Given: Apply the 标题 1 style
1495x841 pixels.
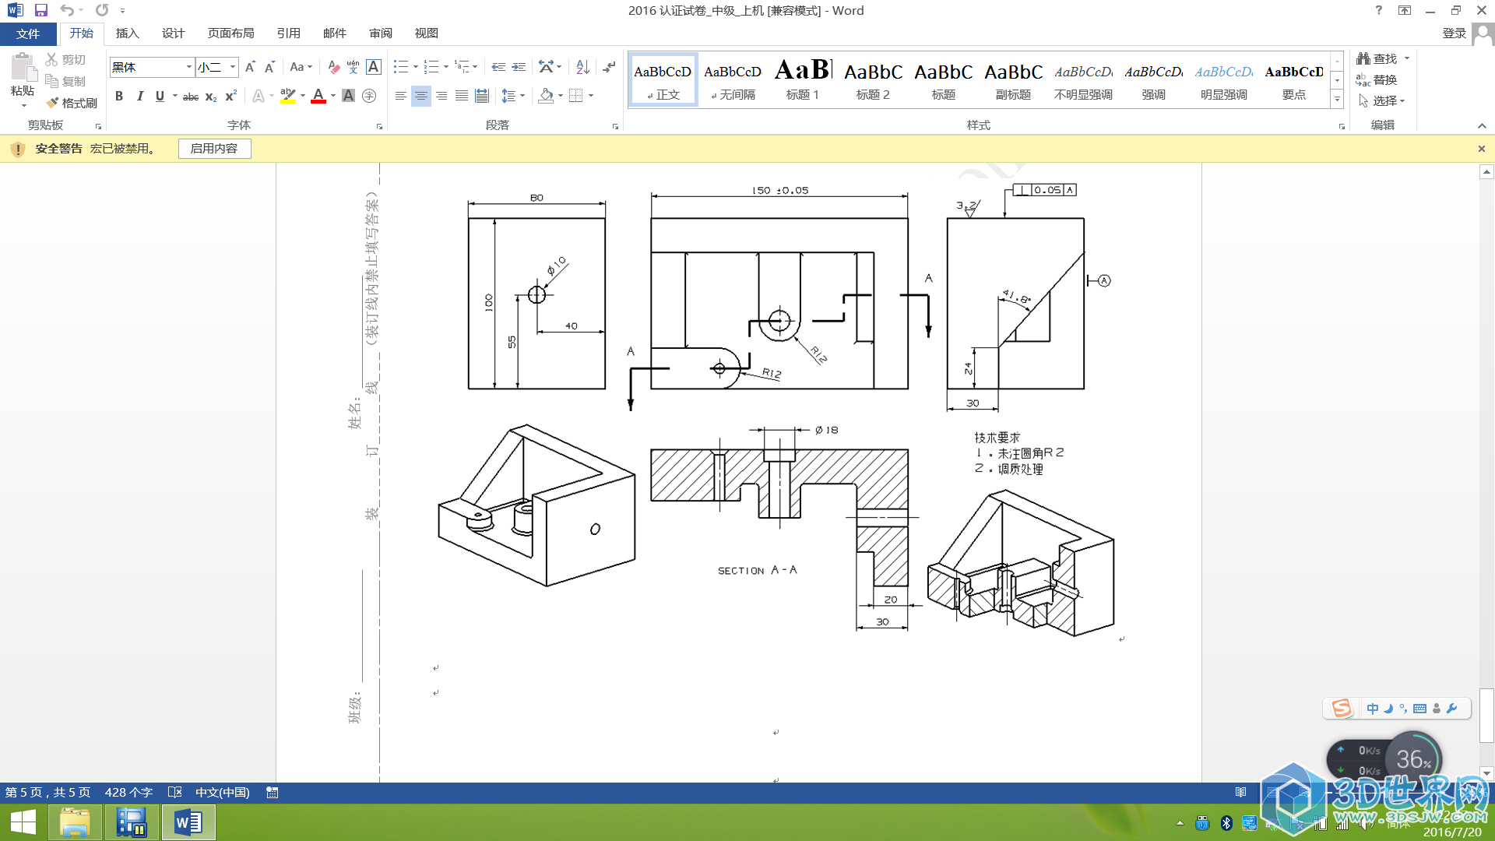Looking at the screenshot, I should point(803,79).
